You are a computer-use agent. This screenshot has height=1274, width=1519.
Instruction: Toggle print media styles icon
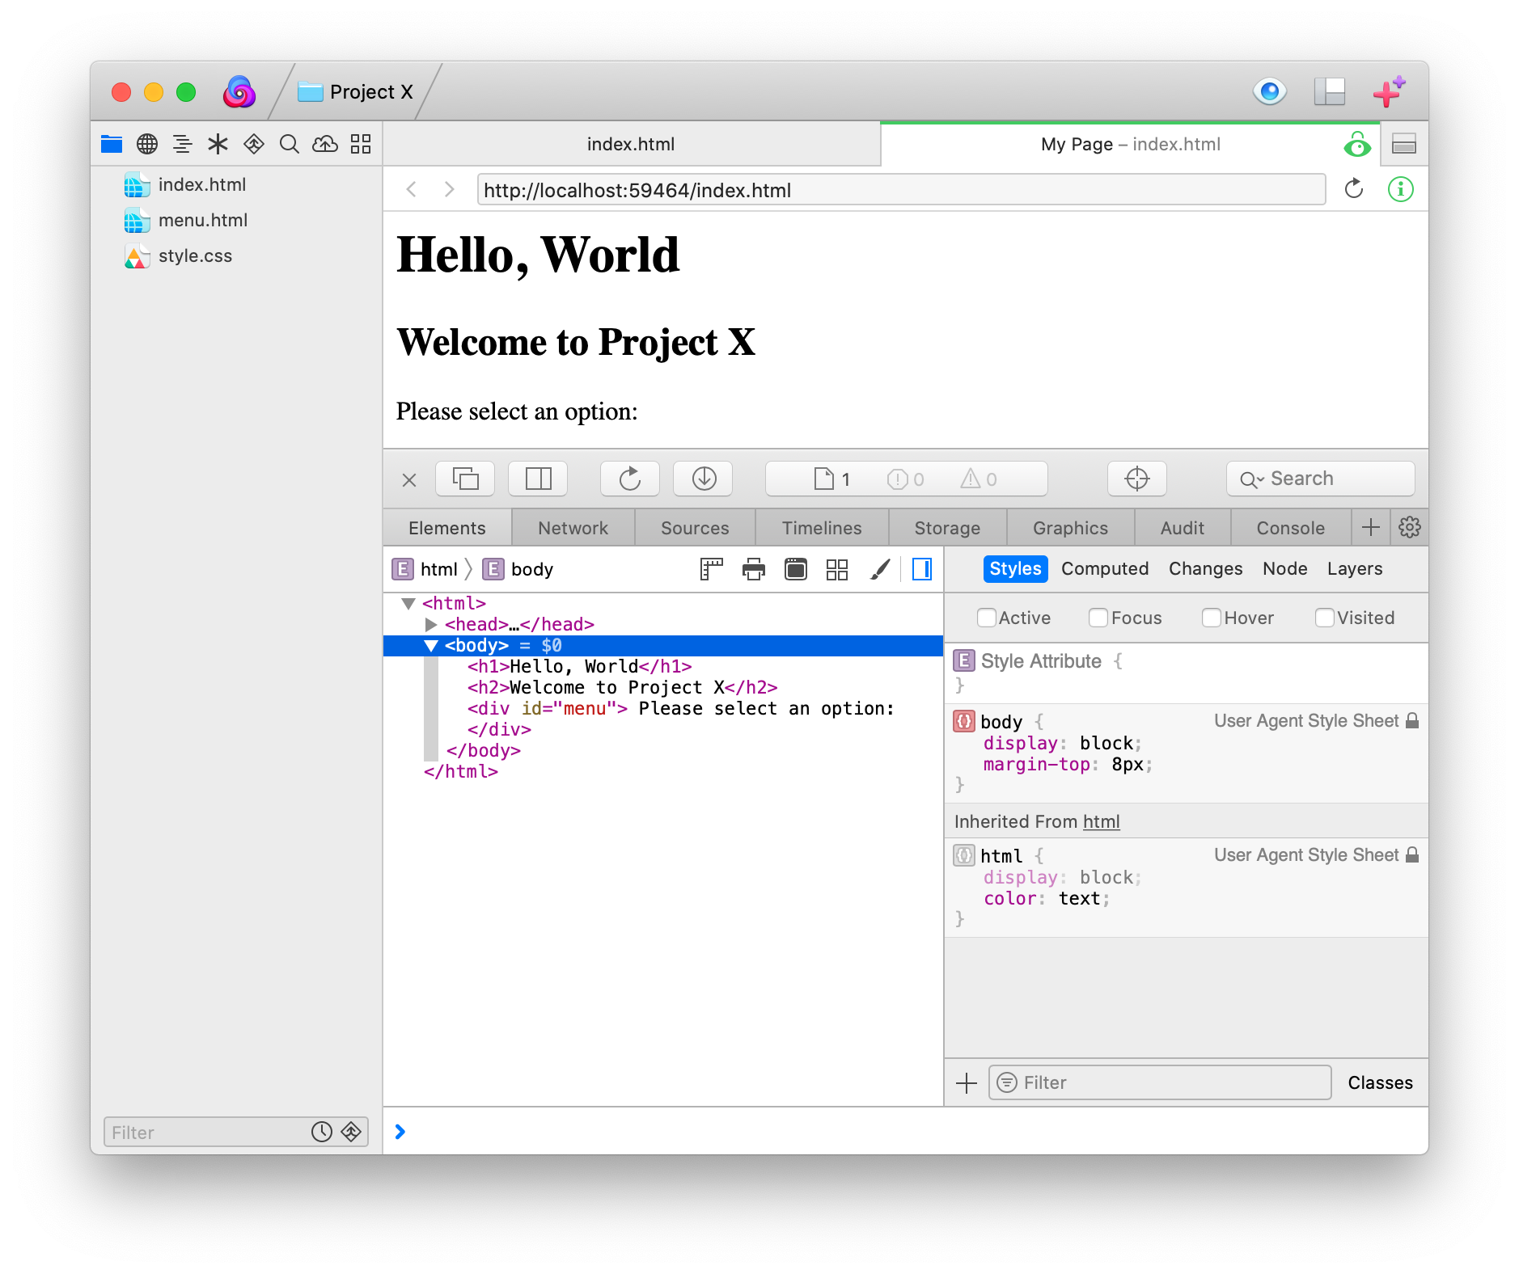coord(753,569)
